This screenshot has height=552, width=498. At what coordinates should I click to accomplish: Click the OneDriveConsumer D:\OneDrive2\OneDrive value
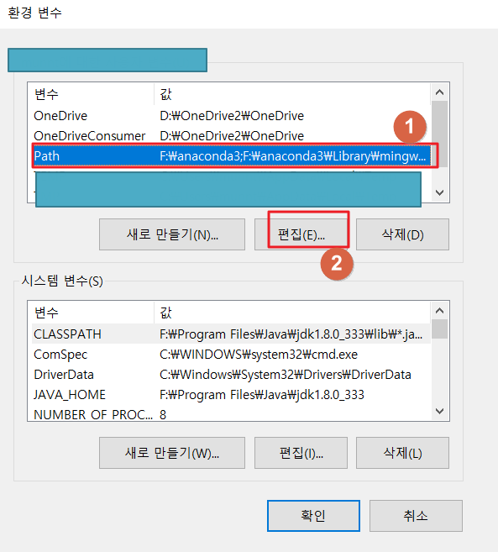tap(232, 136)
